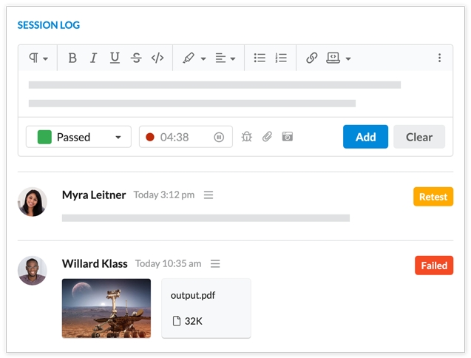Click the Myra Leitner name
The width and height of the screenshot is (471, 358).
point(94,195)
